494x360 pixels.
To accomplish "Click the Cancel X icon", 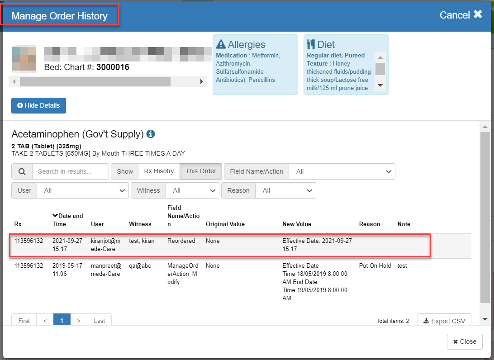I will (478, 15).
